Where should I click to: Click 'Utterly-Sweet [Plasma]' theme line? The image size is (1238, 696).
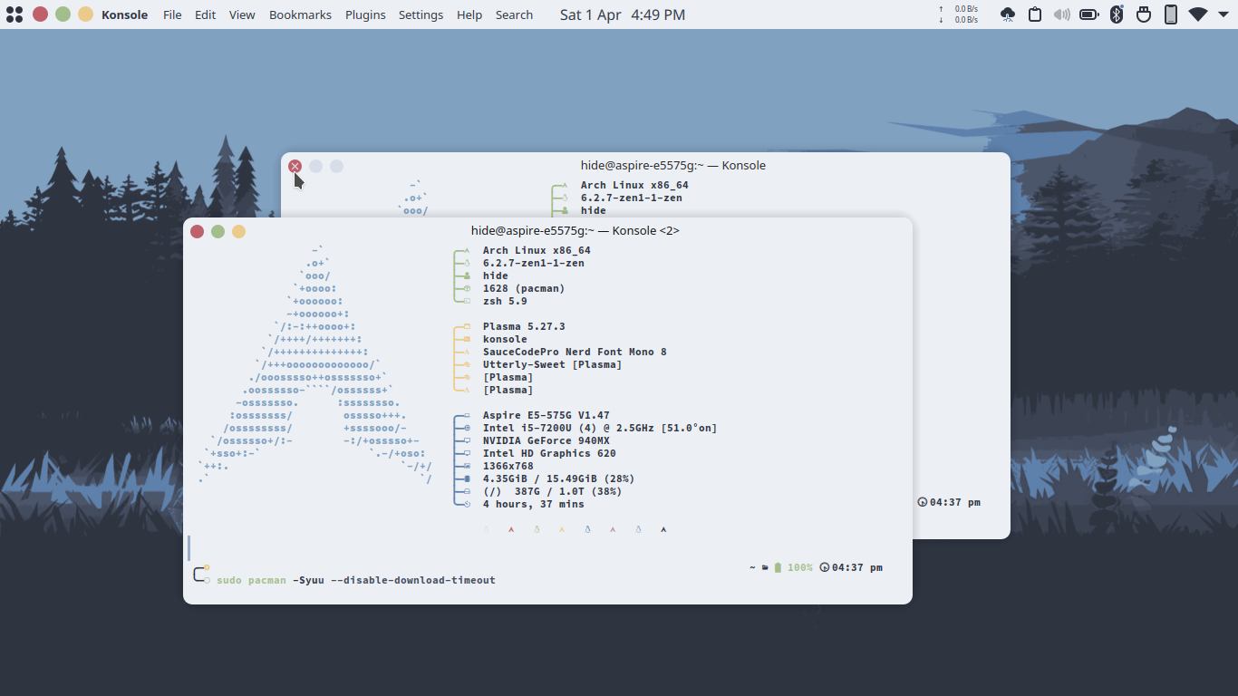tap(553, 364)
